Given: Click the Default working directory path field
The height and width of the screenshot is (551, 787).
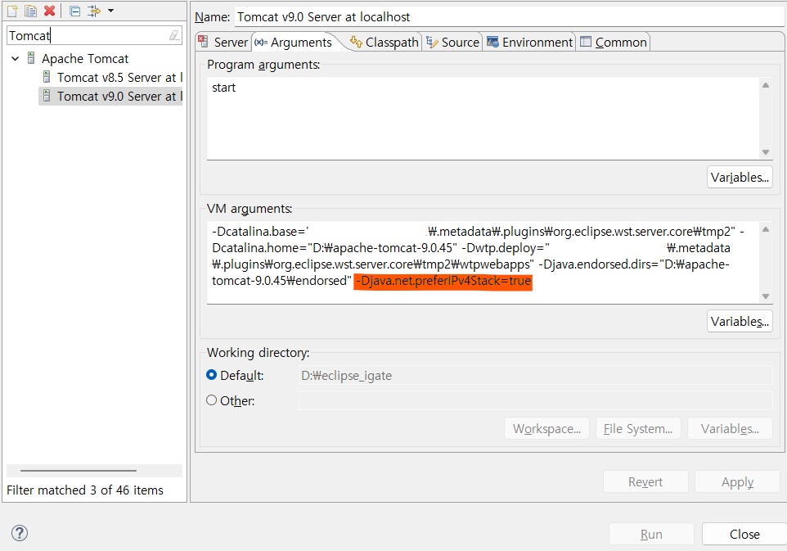Looking at the screenshot, I should tap(536, 375).
